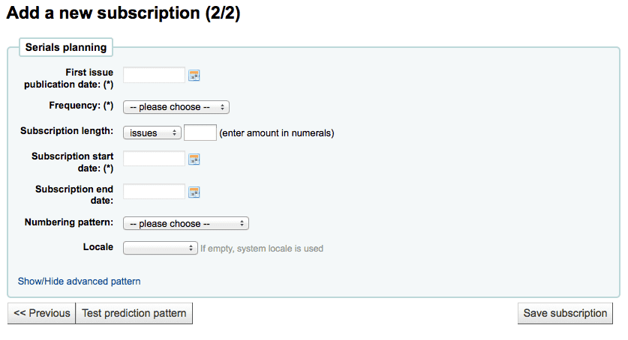Expand the Frequency dropdown

pos(176,107)
